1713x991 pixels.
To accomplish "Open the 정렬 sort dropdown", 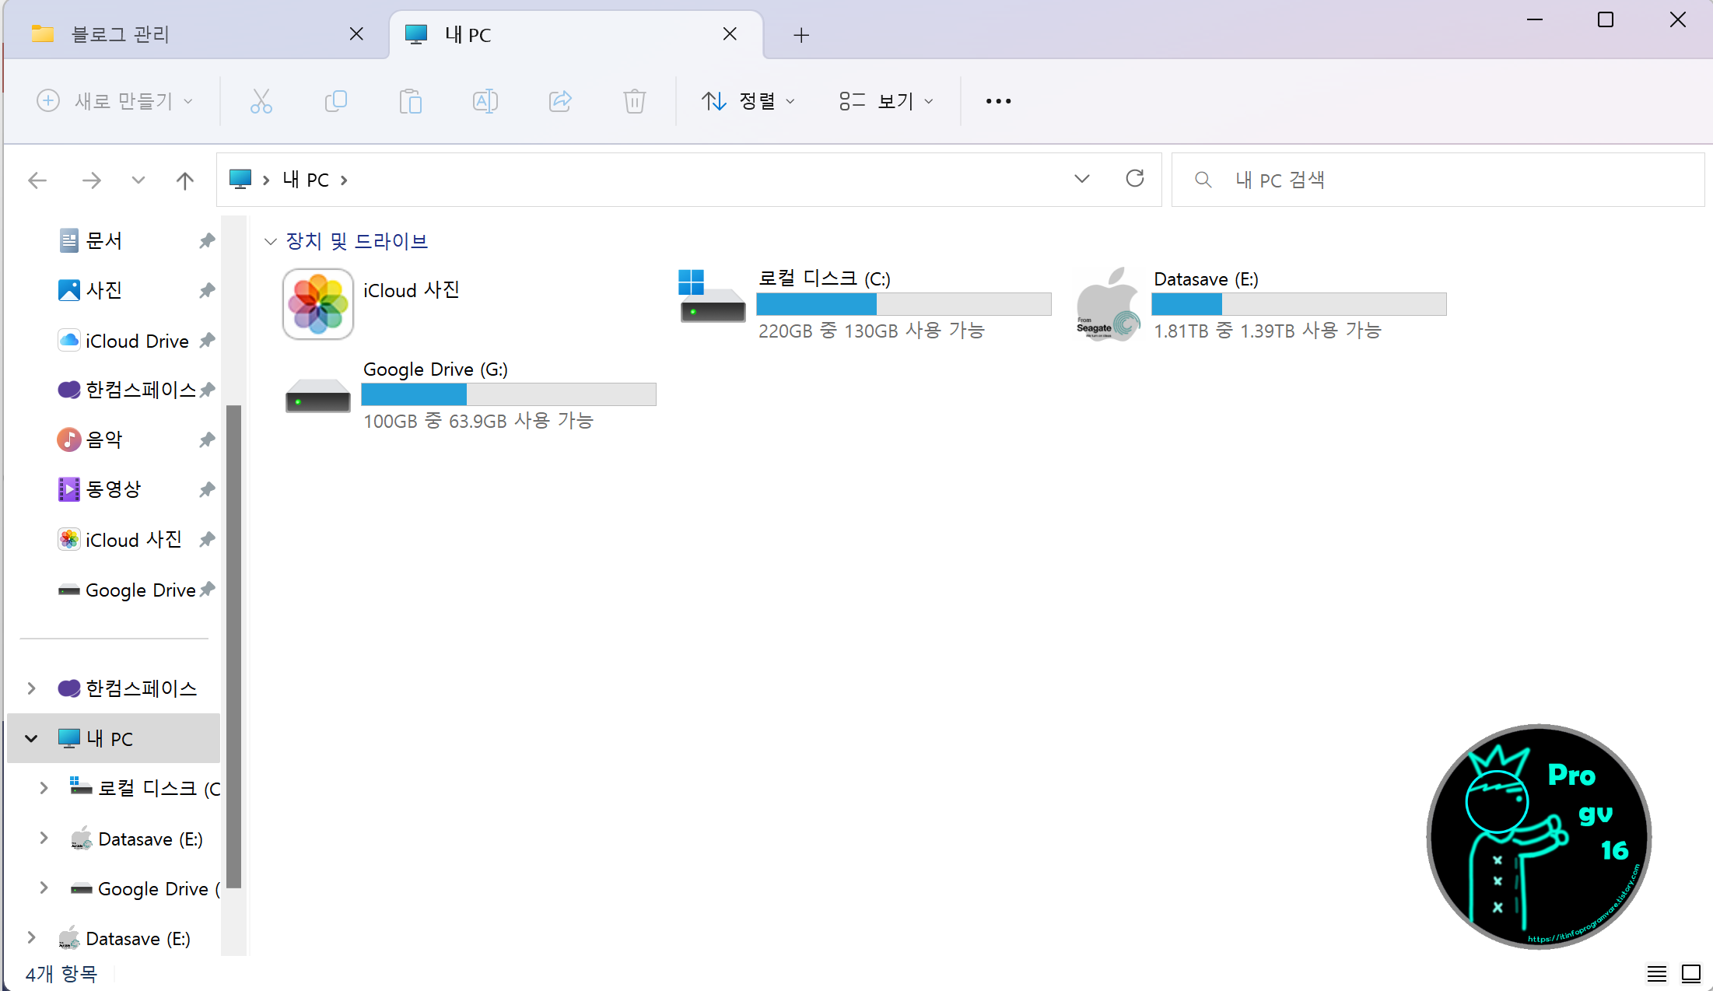I will pos(748,101).
